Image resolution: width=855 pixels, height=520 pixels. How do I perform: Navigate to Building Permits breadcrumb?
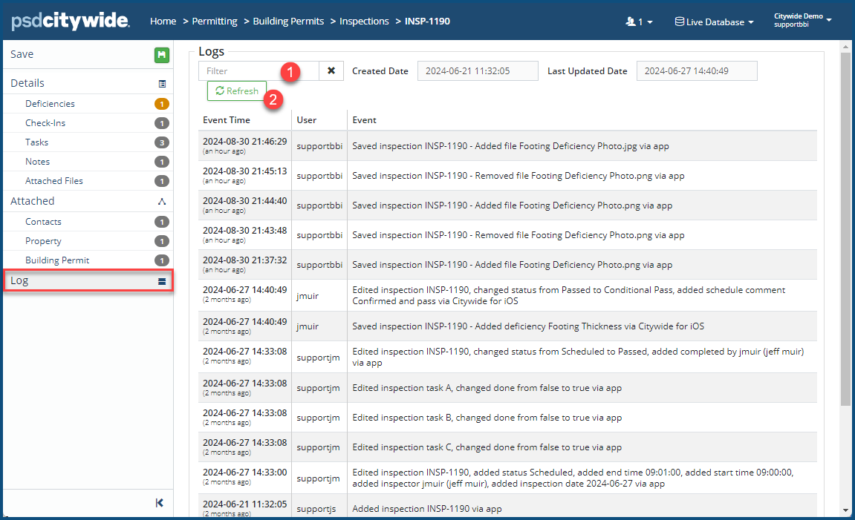(x=288, y=22)
